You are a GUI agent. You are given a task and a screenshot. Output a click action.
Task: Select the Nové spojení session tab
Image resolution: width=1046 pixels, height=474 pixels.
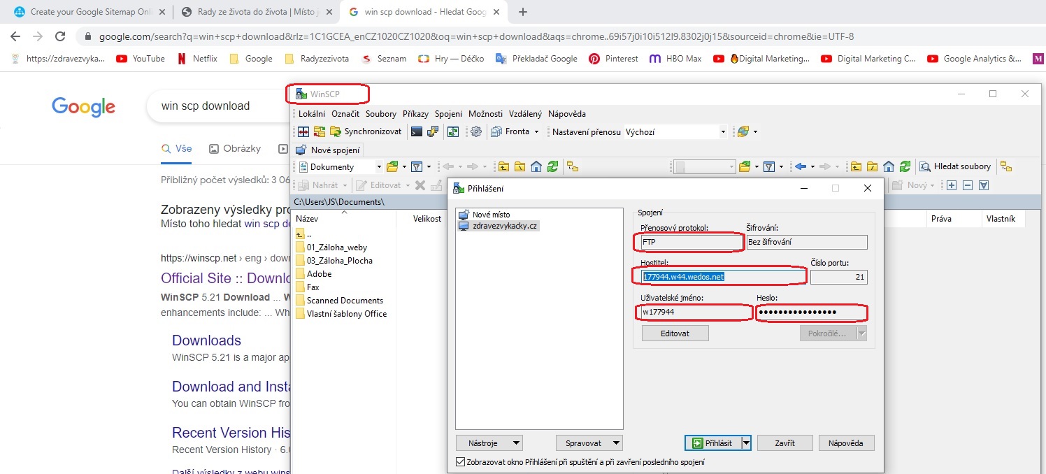pos(328,150)
